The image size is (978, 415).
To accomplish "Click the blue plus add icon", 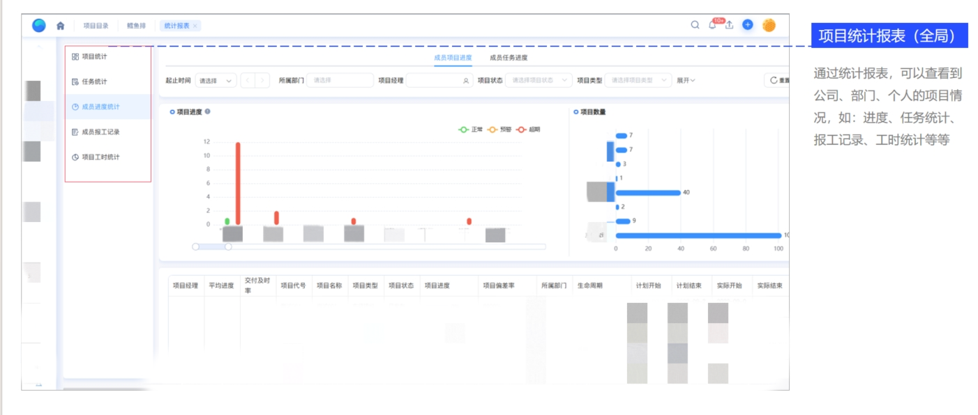I will click(x=747, y=25).
